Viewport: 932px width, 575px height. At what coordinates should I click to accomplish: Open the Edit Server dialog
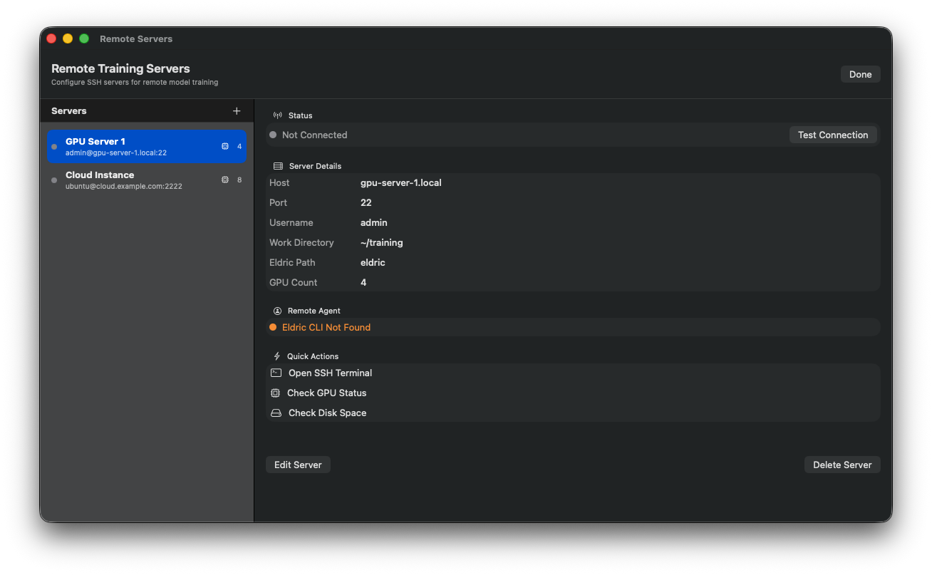click(298, 465)
